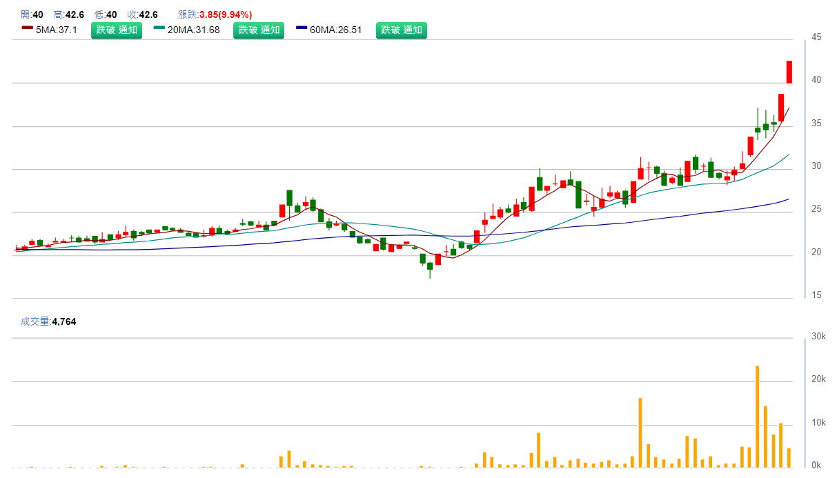The height and width of the screenshot is (478, 837).
Task: Select the 60MA:26.51 legend label
Action: [336, 30]
